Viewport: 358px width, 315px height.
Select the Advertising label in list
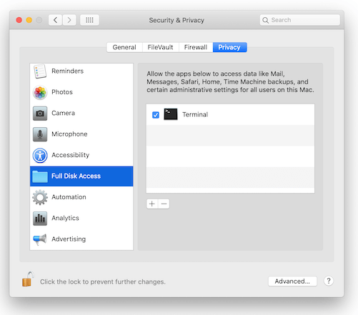[69, 239]
